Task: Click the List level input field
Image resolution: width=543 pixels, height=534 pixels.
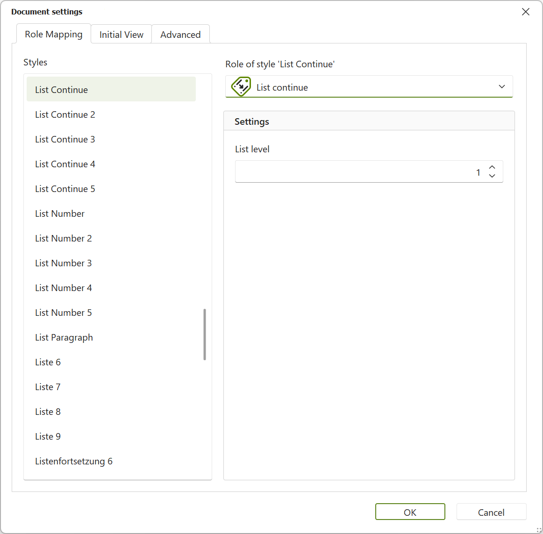Action: pos(369,171)
